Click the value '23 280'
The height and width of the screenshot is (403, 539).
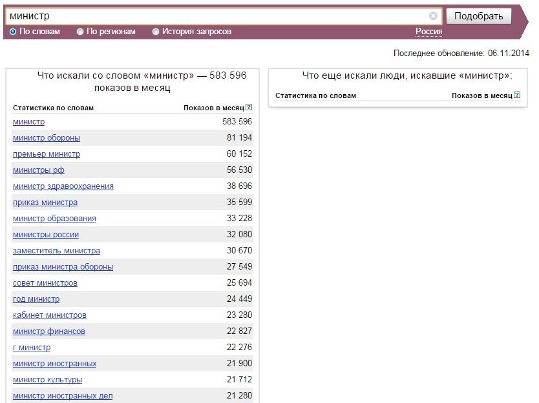point(239,315)
